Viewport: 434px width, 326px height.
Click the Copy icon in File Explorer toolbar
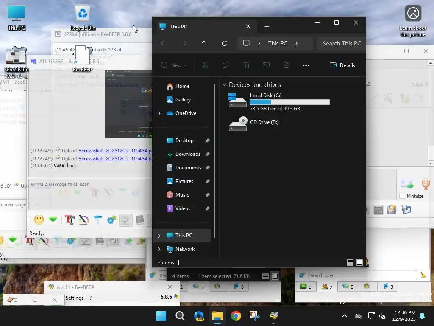point(225,65)
